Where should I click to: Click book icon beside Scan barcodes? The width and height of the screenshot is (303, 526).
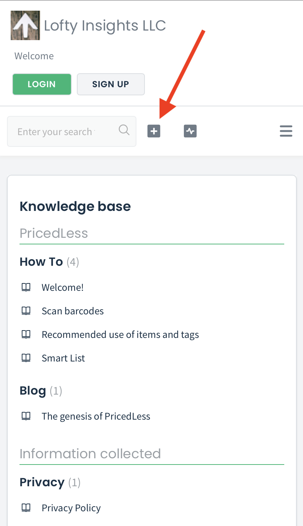(x=26, y=311)
